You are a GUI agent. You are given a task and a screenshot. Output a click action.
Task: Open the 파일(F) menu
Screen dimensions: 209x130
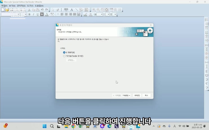click(4, 6)
